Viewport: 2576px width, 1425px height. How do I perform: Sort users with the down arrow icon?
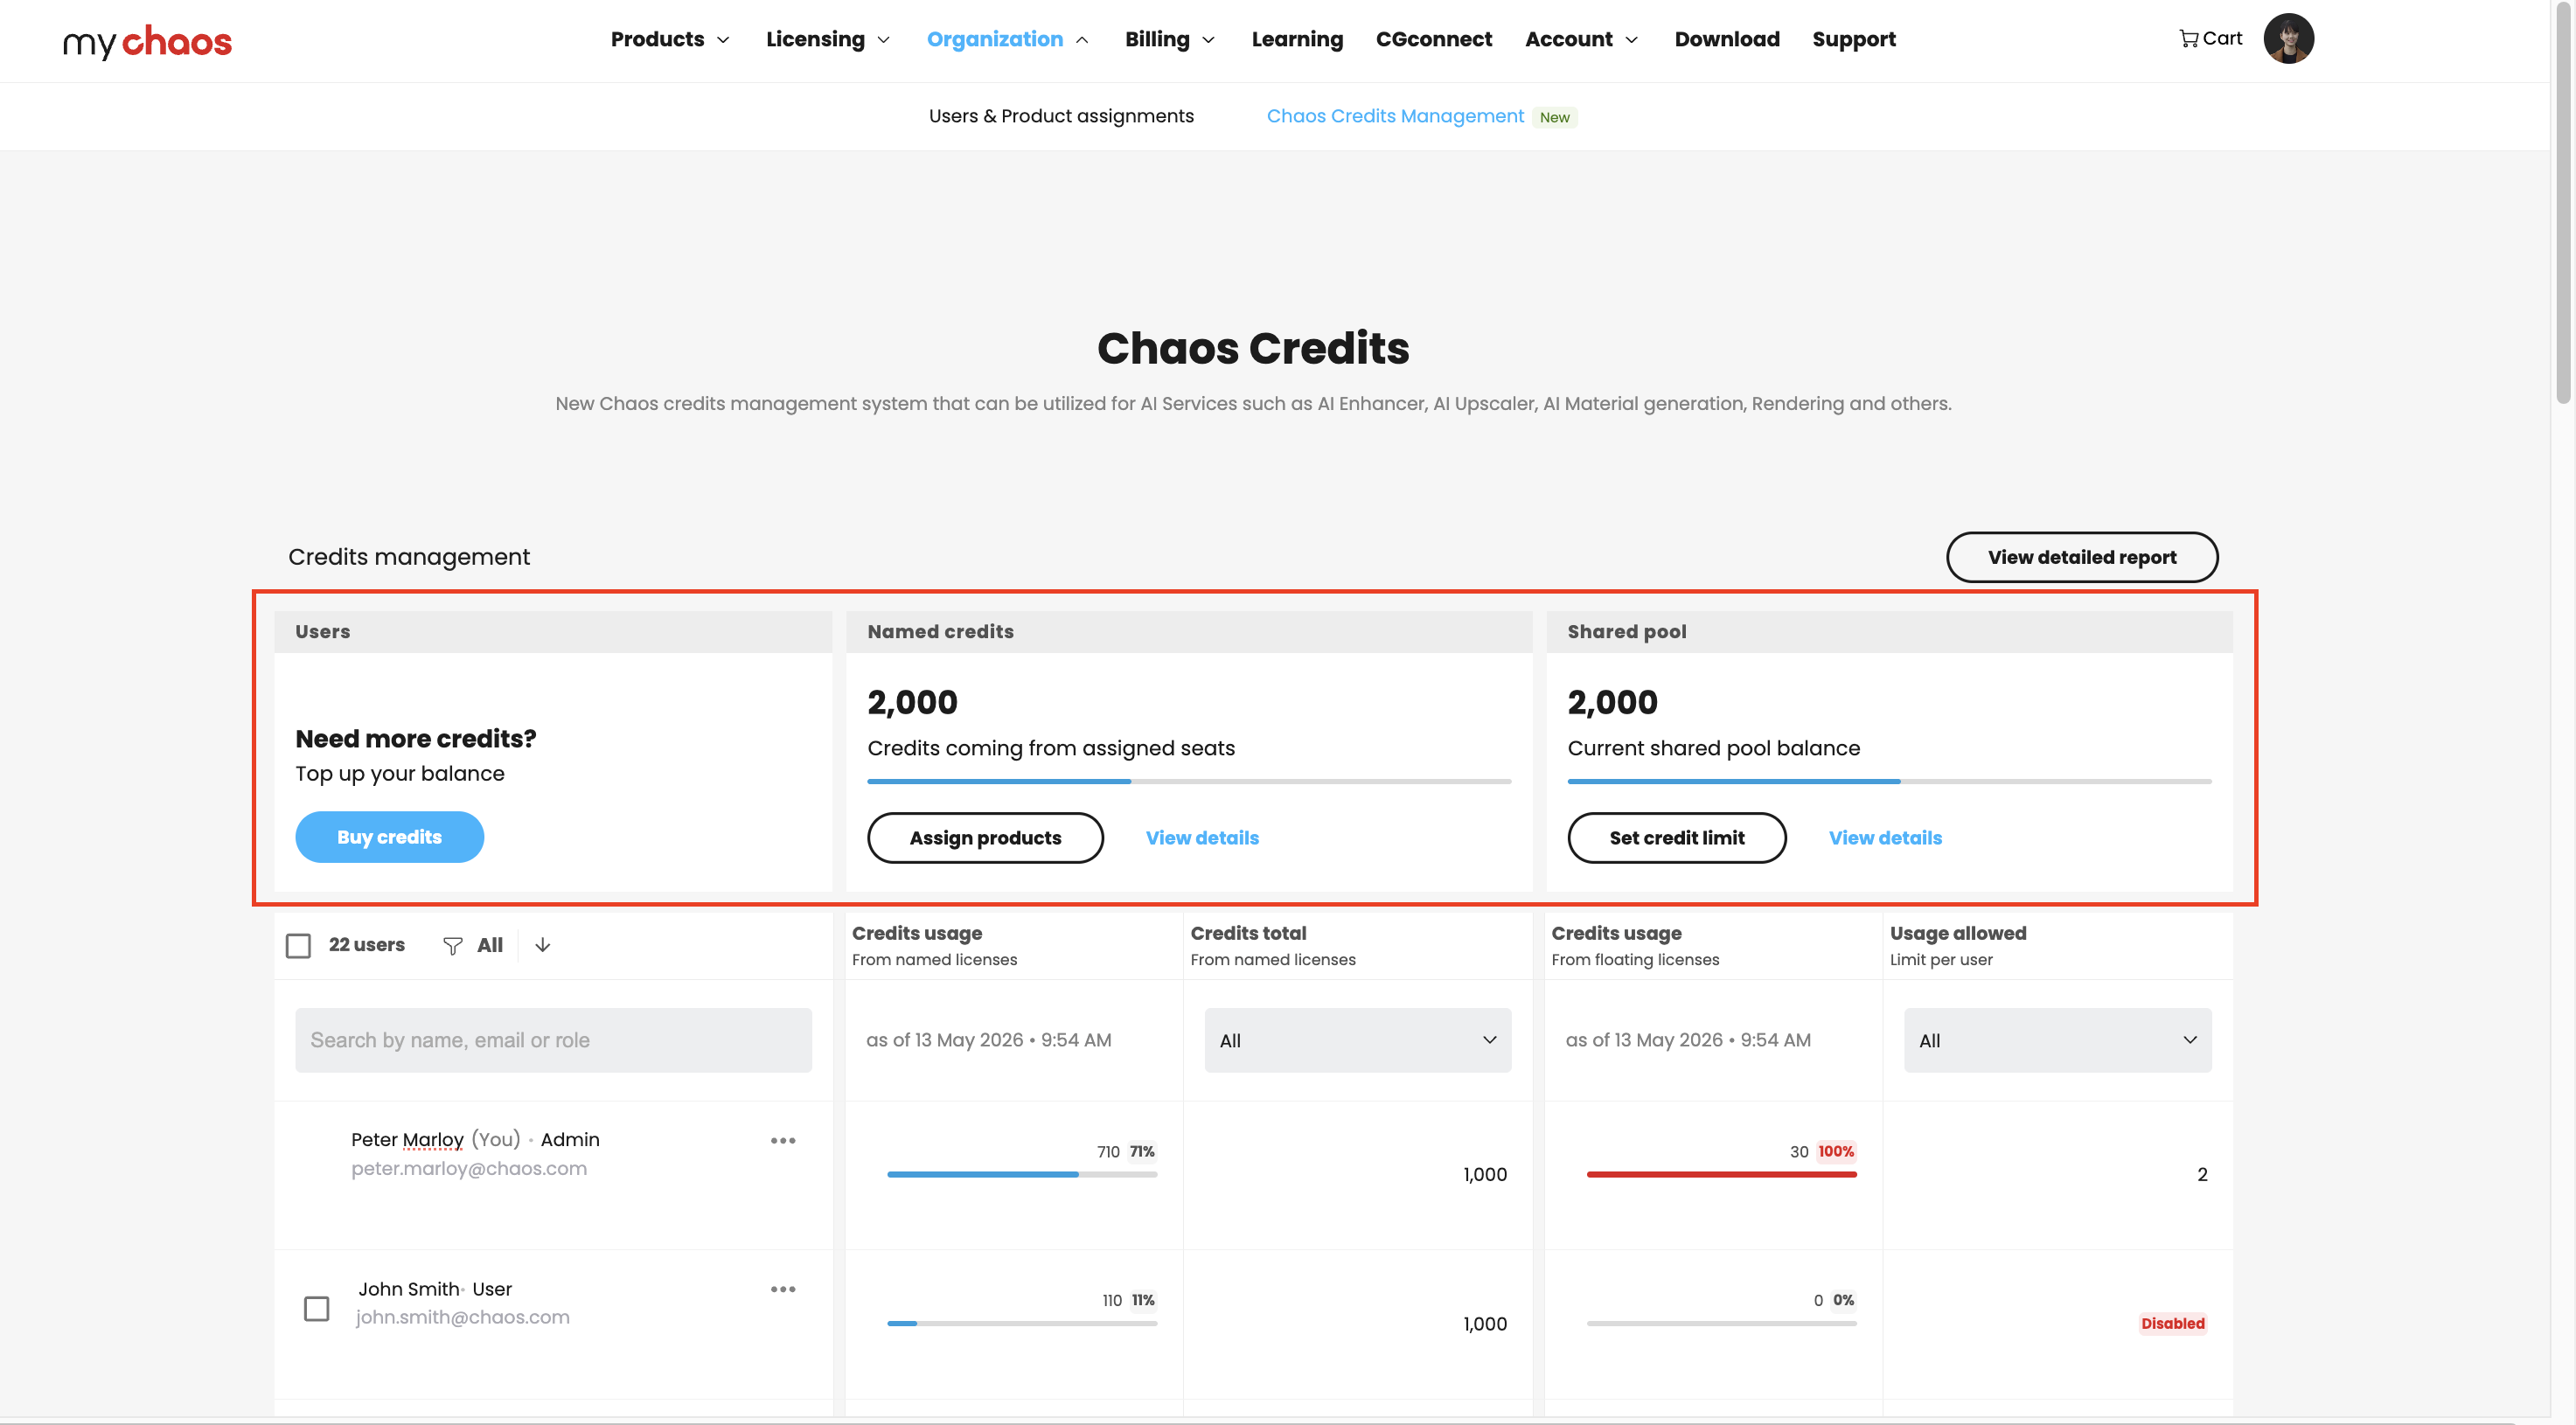542,945
